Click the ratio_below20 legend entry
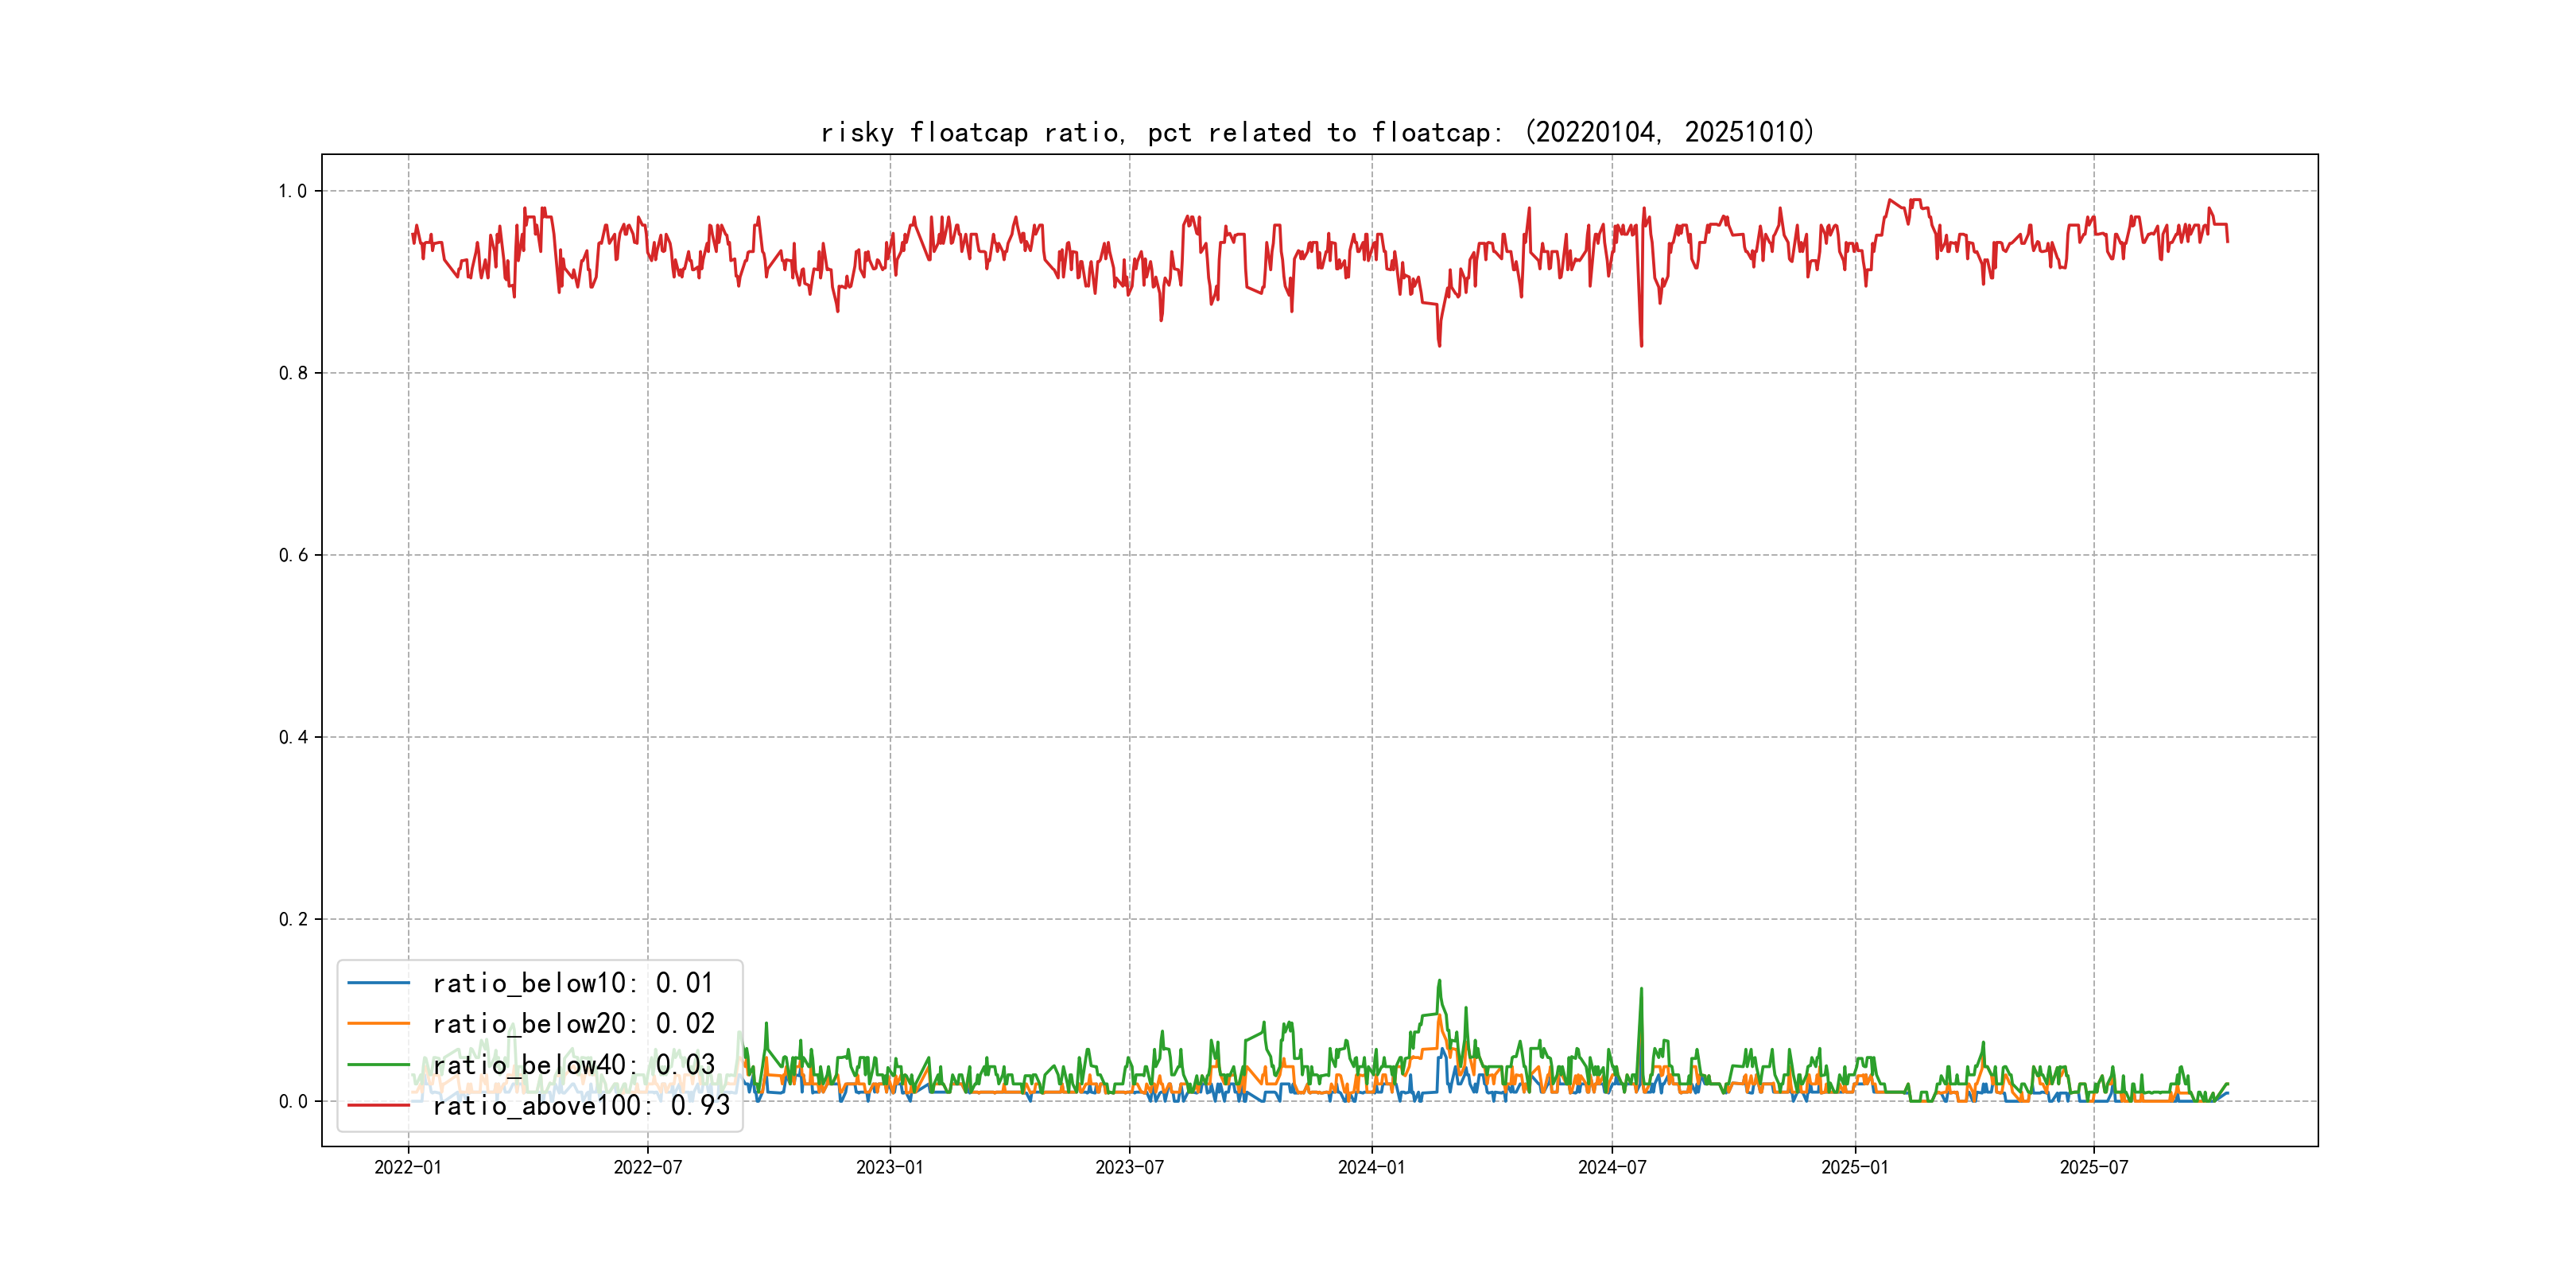This screenshot has width=2576, height=1288. 573,1024
